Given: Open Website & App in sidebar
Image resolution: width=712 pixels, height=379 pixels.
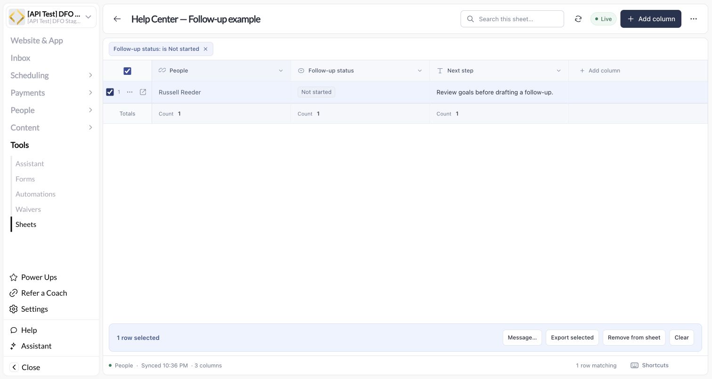Looking at the screenshot, I should pyautogui.click(x=37, y=40).
